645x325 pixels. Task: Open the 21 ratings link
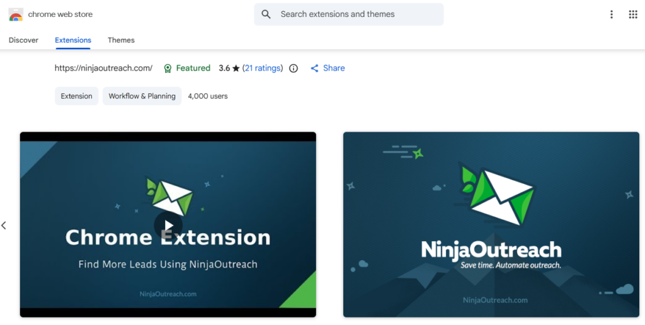263,68
